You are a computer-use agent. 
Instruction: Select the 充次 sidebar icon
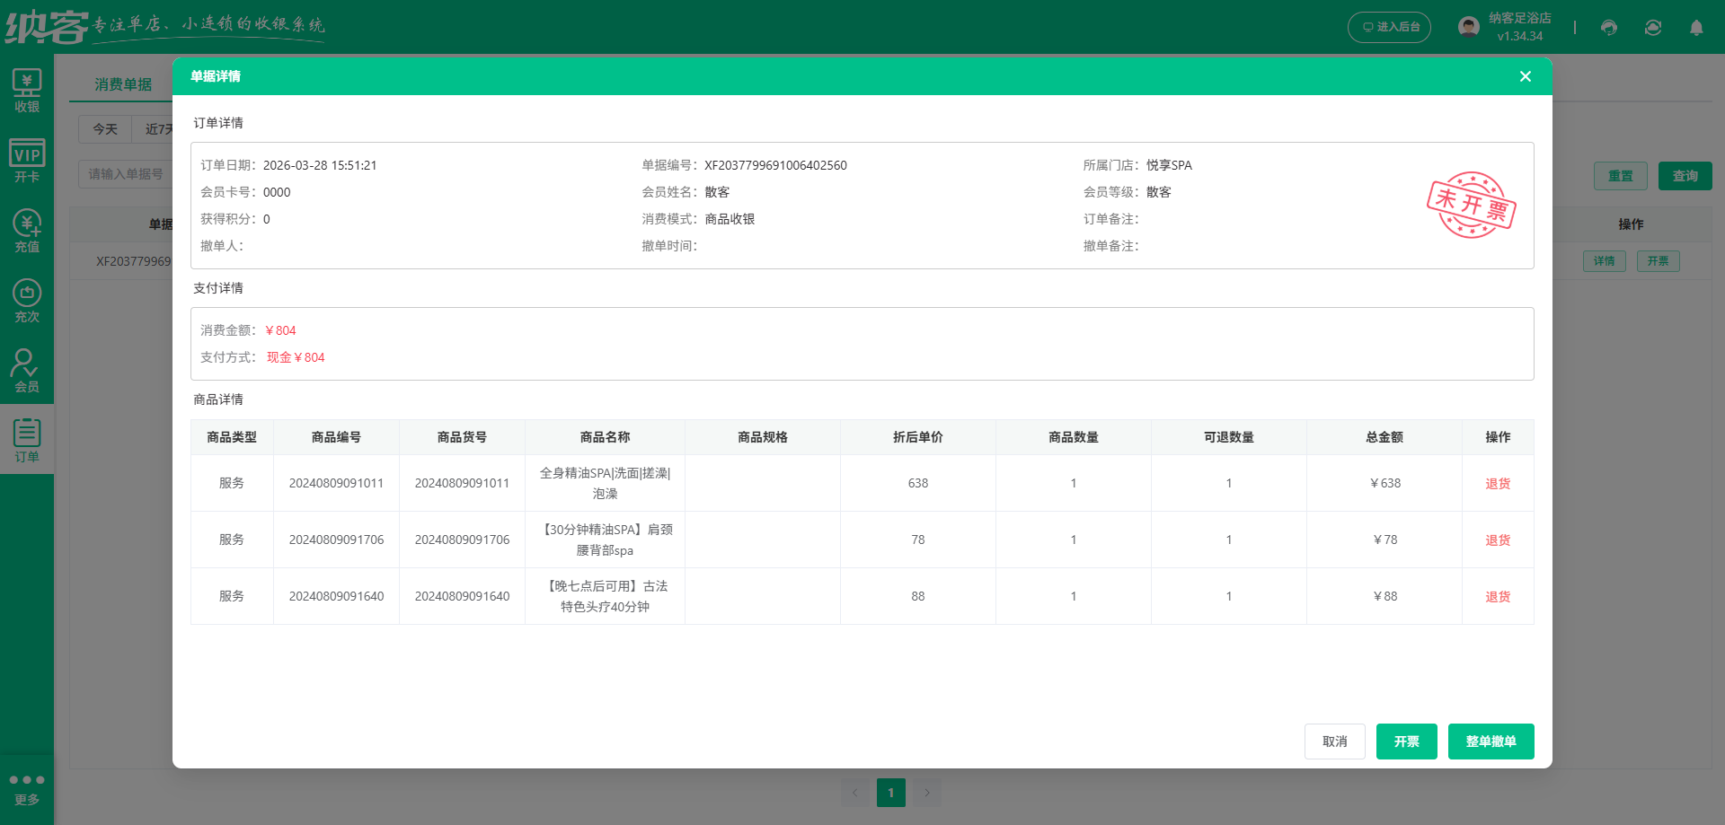[27, 299]
